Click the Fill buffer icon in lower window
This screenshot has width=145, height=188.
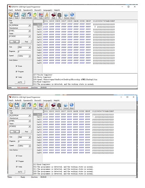click(x=59, y=106)
